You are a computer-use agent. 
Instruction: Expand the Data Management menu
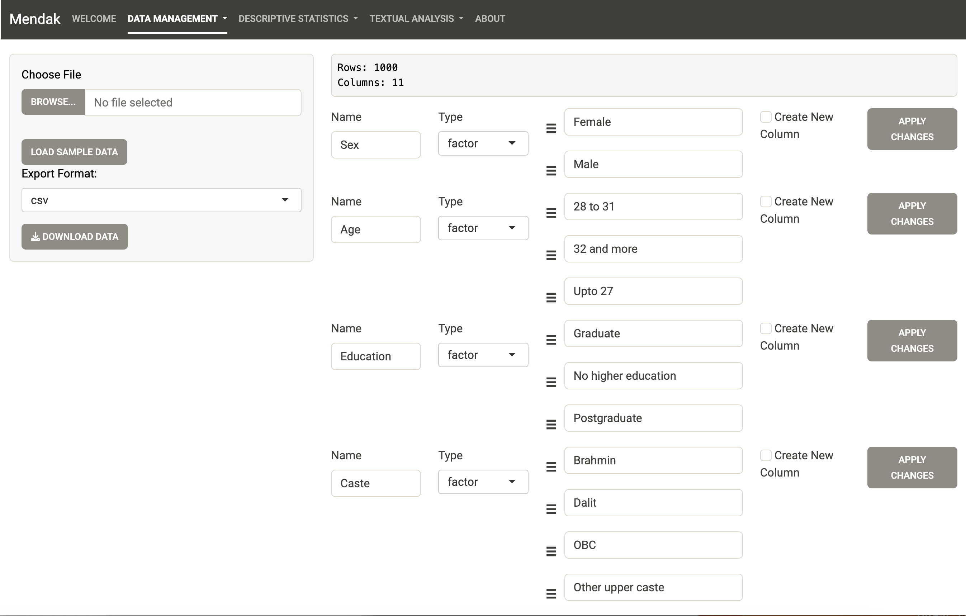click(177, 19)
